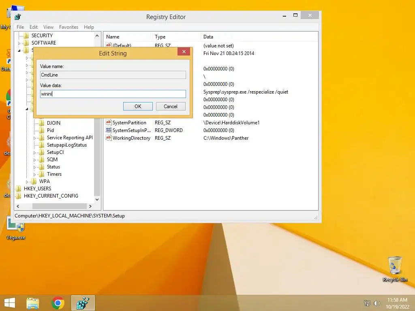The height and width of the screenshot is (311, 415).
Task: Click the SetupCl folder icon
Action: [x=42, y=152]
